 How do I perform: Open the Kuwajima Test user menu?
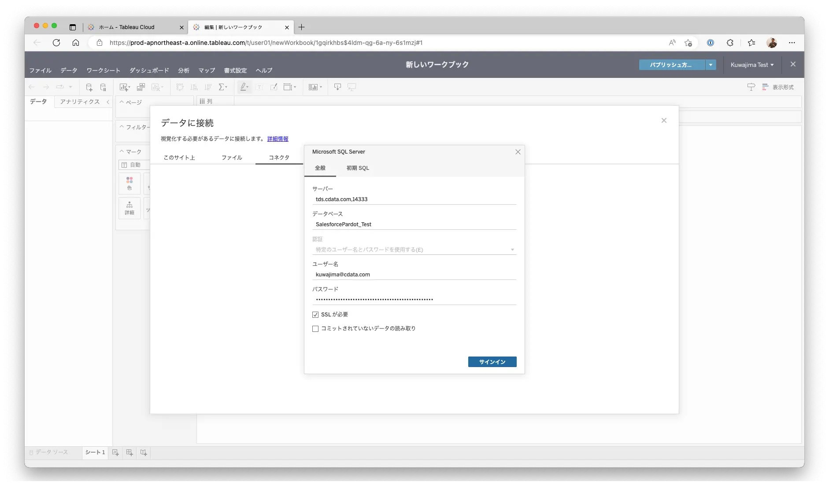(752, 65)
